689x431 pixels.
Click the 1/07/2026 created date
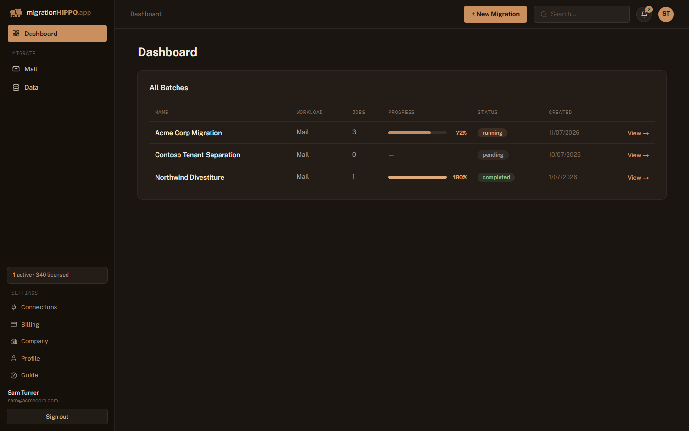(x=563, y=177)
